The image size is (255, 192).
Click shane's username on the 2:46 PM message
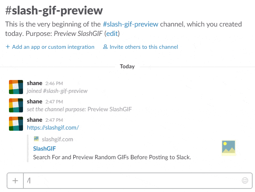pyautogui.click(x=34, y=83)
